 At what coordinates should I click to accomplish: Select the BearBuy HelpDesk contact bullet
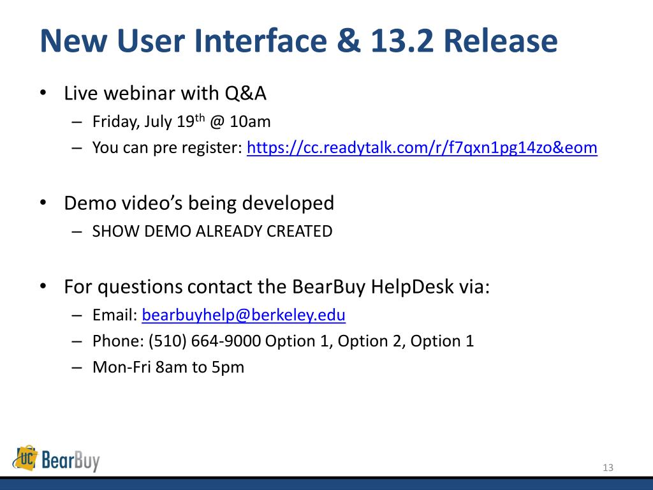(277, 286)
